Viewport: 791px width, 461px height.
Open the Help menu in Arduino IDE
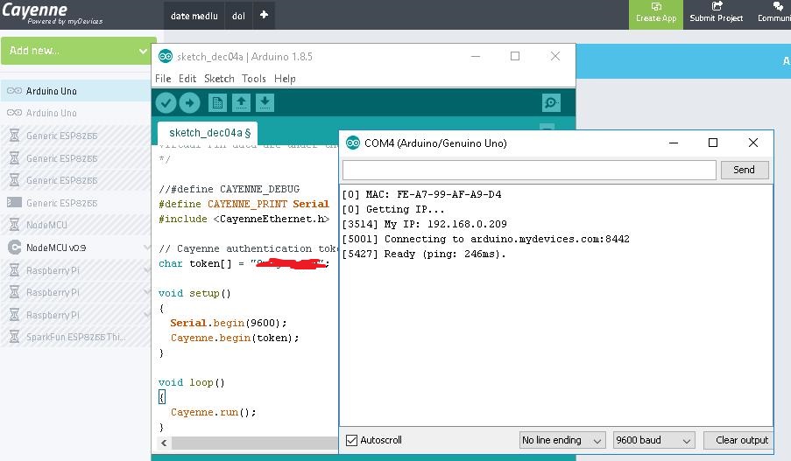(285, 79)
